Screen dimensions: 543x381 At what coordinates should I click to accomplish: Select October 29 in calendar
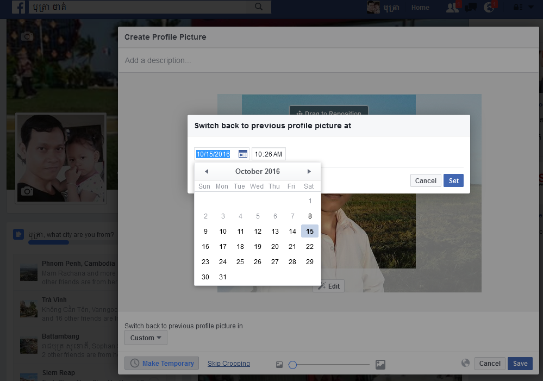[310, 262]
